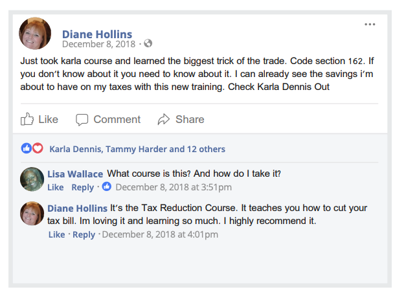Open Diane Hollins' post profile picture

point(36,34)
